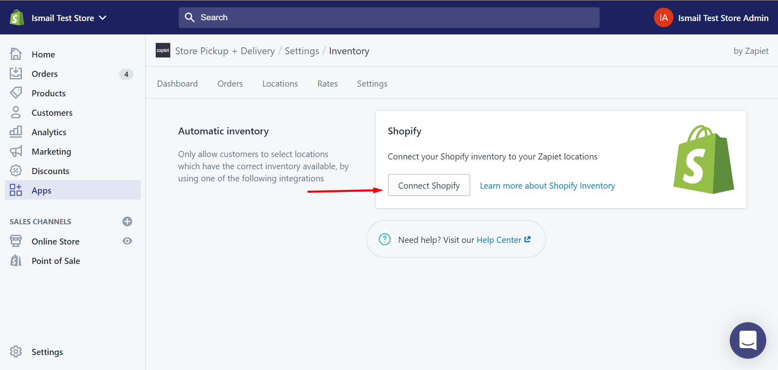Open the Help Center link
The height and width of the screenshot is (370, 778).
[x=499, y=240]
